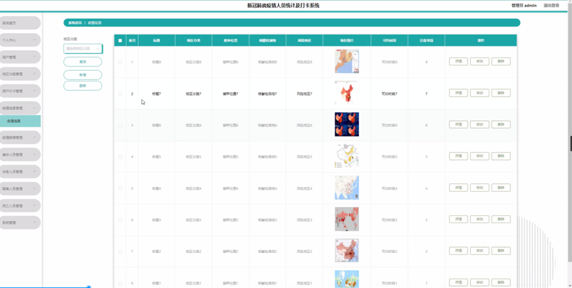Screen dimensions: 572x288
Task: Check the checkbox for row 标题3
Action: [120, 220]
